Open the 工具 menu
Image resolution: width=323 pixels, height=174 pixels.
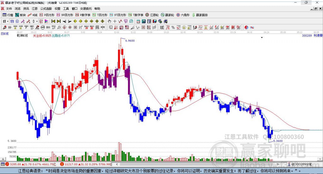coord(66,8)
